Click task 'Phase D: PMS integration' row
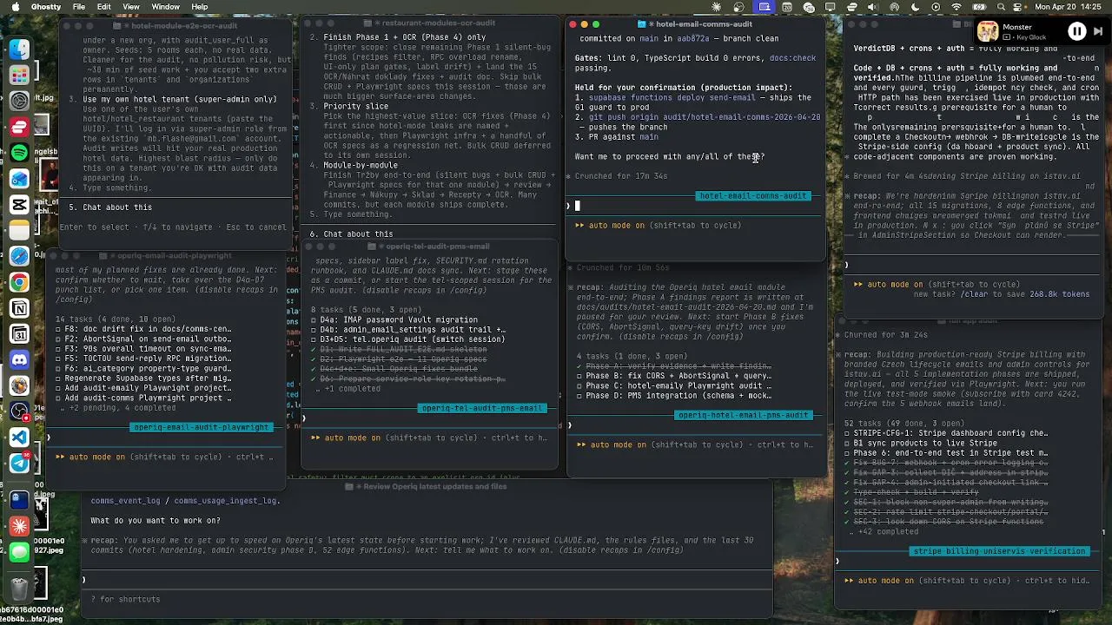Image resolution: width=1112 pixels, height=625 pixels. 673,395
